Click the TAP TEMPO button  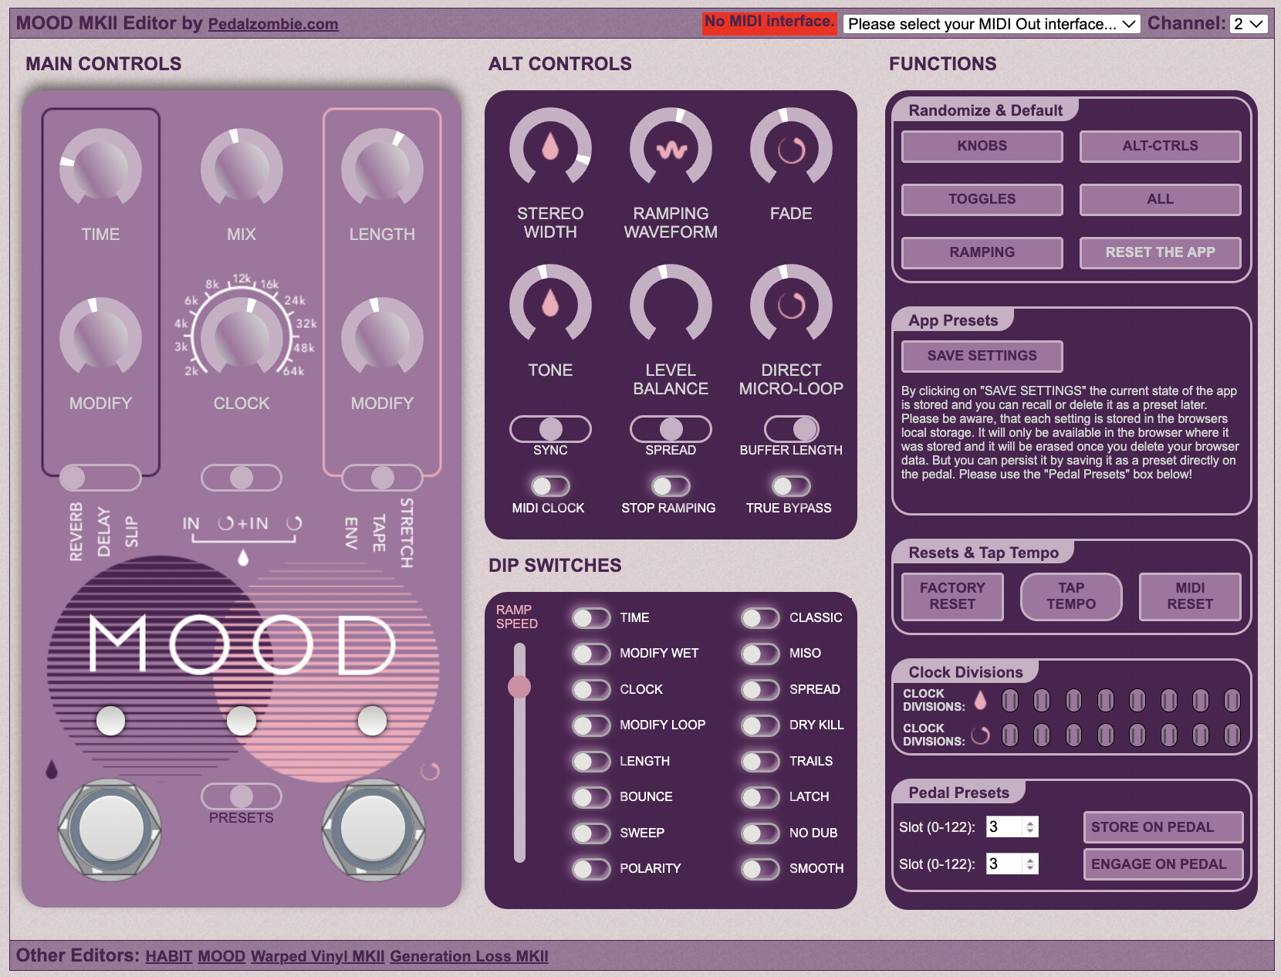pyautogui.click(x=1071, y=596)
